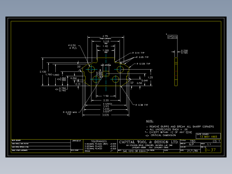The height and width of the screenshot is (174, 232).
Task: Click the 1.25 right-side dimension
Action: pos(150,78)
